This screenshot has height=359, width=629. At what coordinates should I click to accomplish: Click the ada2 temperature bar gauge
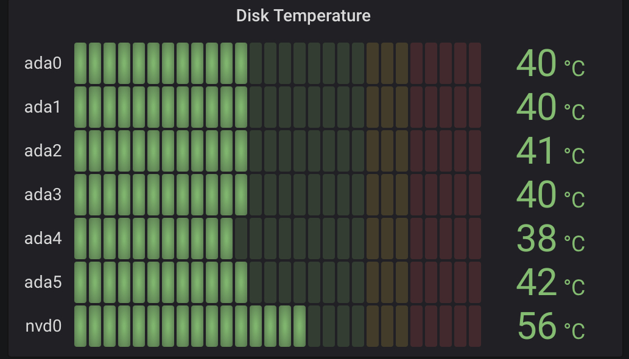pos(278,151)
